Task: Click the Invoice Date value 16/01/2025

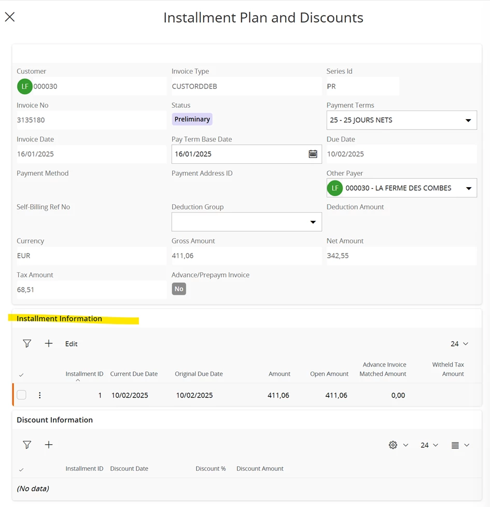Action: click(35, 154)
